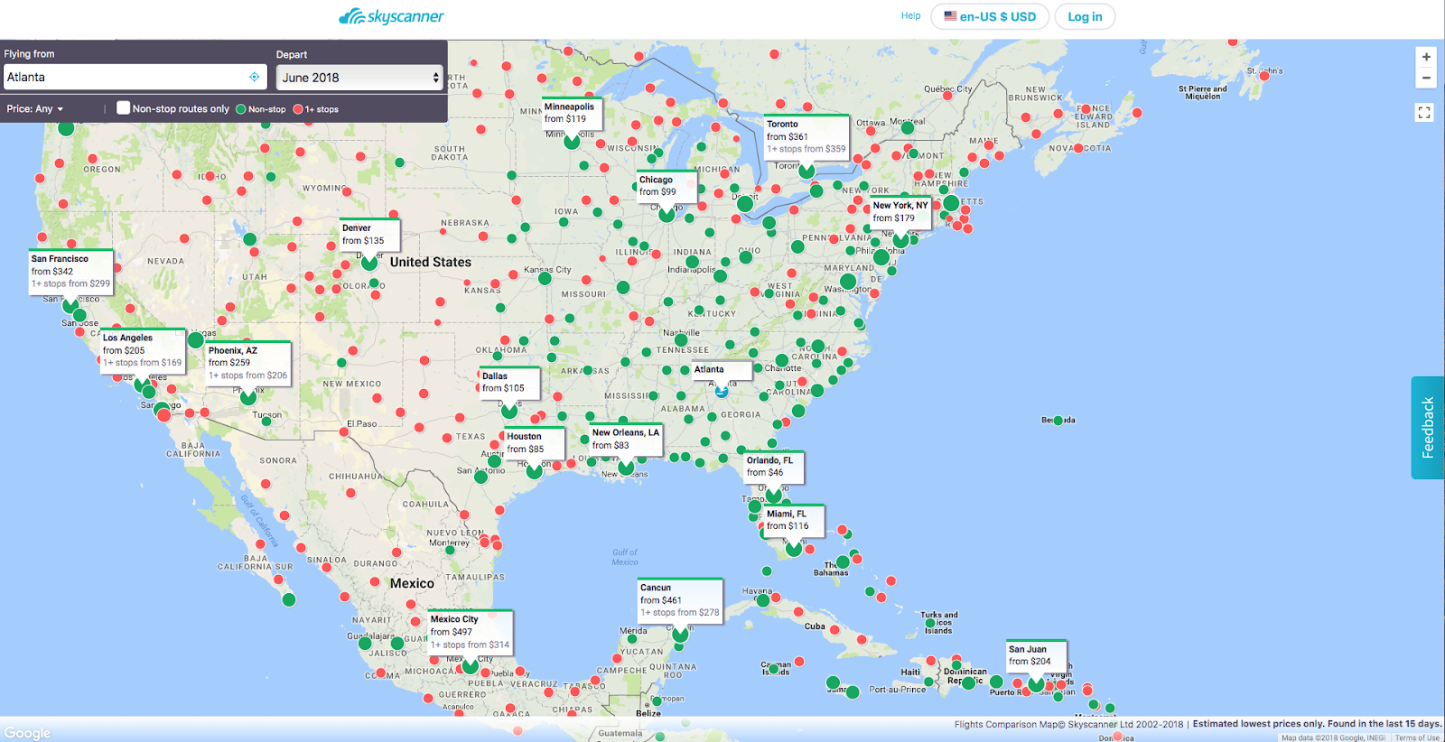
Task: Select the San Juan from $204 card
Action: click(1037, 656)
